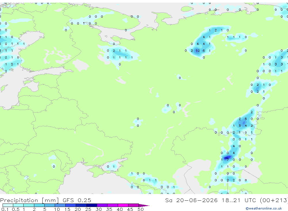This screenshot has height=211, width=288.
Task: Click the '35' legend scale label
Action: 109,209
